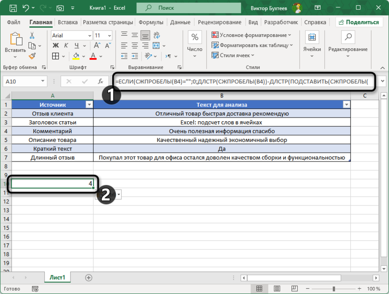Screen dimensions: 389x294
Task: Open filter dropdown in Текст для анализа header
Action: click(x=346, y=105)
